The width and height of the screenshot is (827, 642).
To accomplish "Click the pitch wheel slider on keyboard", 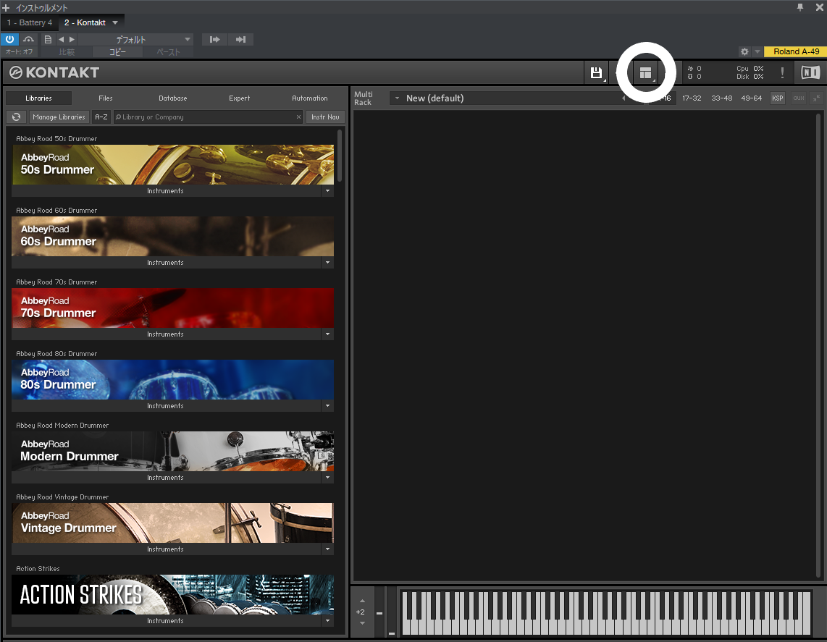I will 379,612.
